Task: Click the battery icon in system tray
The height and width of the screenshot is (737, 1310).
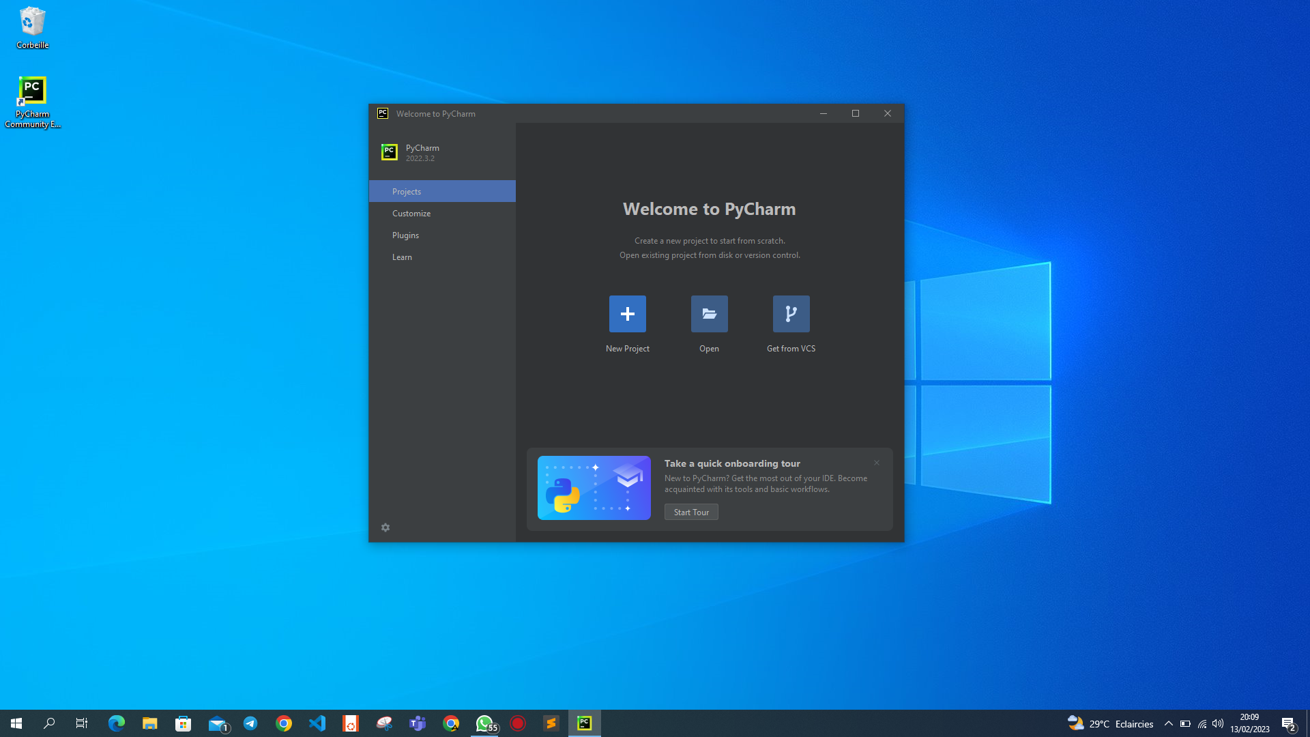Action: click(x=1185, y=723)
